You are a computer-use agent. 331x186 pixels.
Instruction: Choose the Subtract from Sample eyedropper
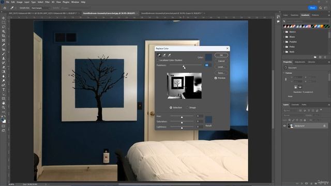pyautogui.click(x=169, y=55)
